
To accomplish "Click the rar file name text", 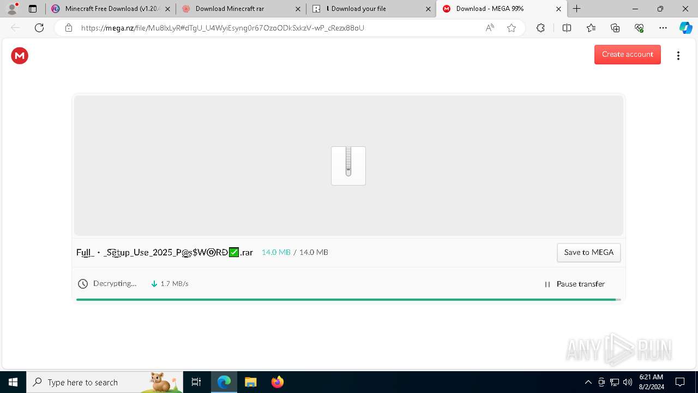I will [165, 252].
